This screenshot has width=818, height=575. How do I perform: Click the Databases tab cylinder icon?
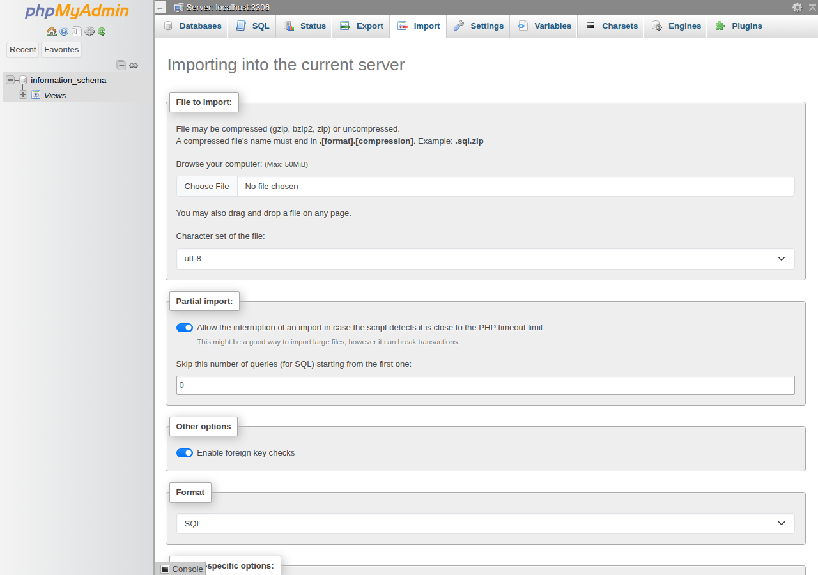click(x=168, y=26)
